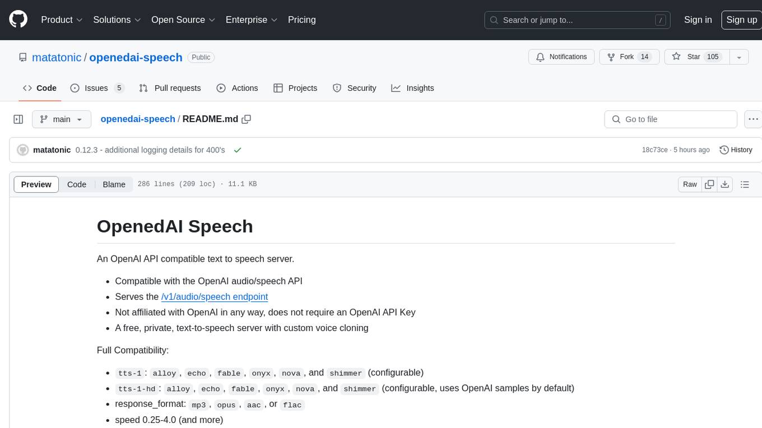Viewport: 762px width, 428px height.
Task: Select the Code view toggle
Action: coord(77,184)
